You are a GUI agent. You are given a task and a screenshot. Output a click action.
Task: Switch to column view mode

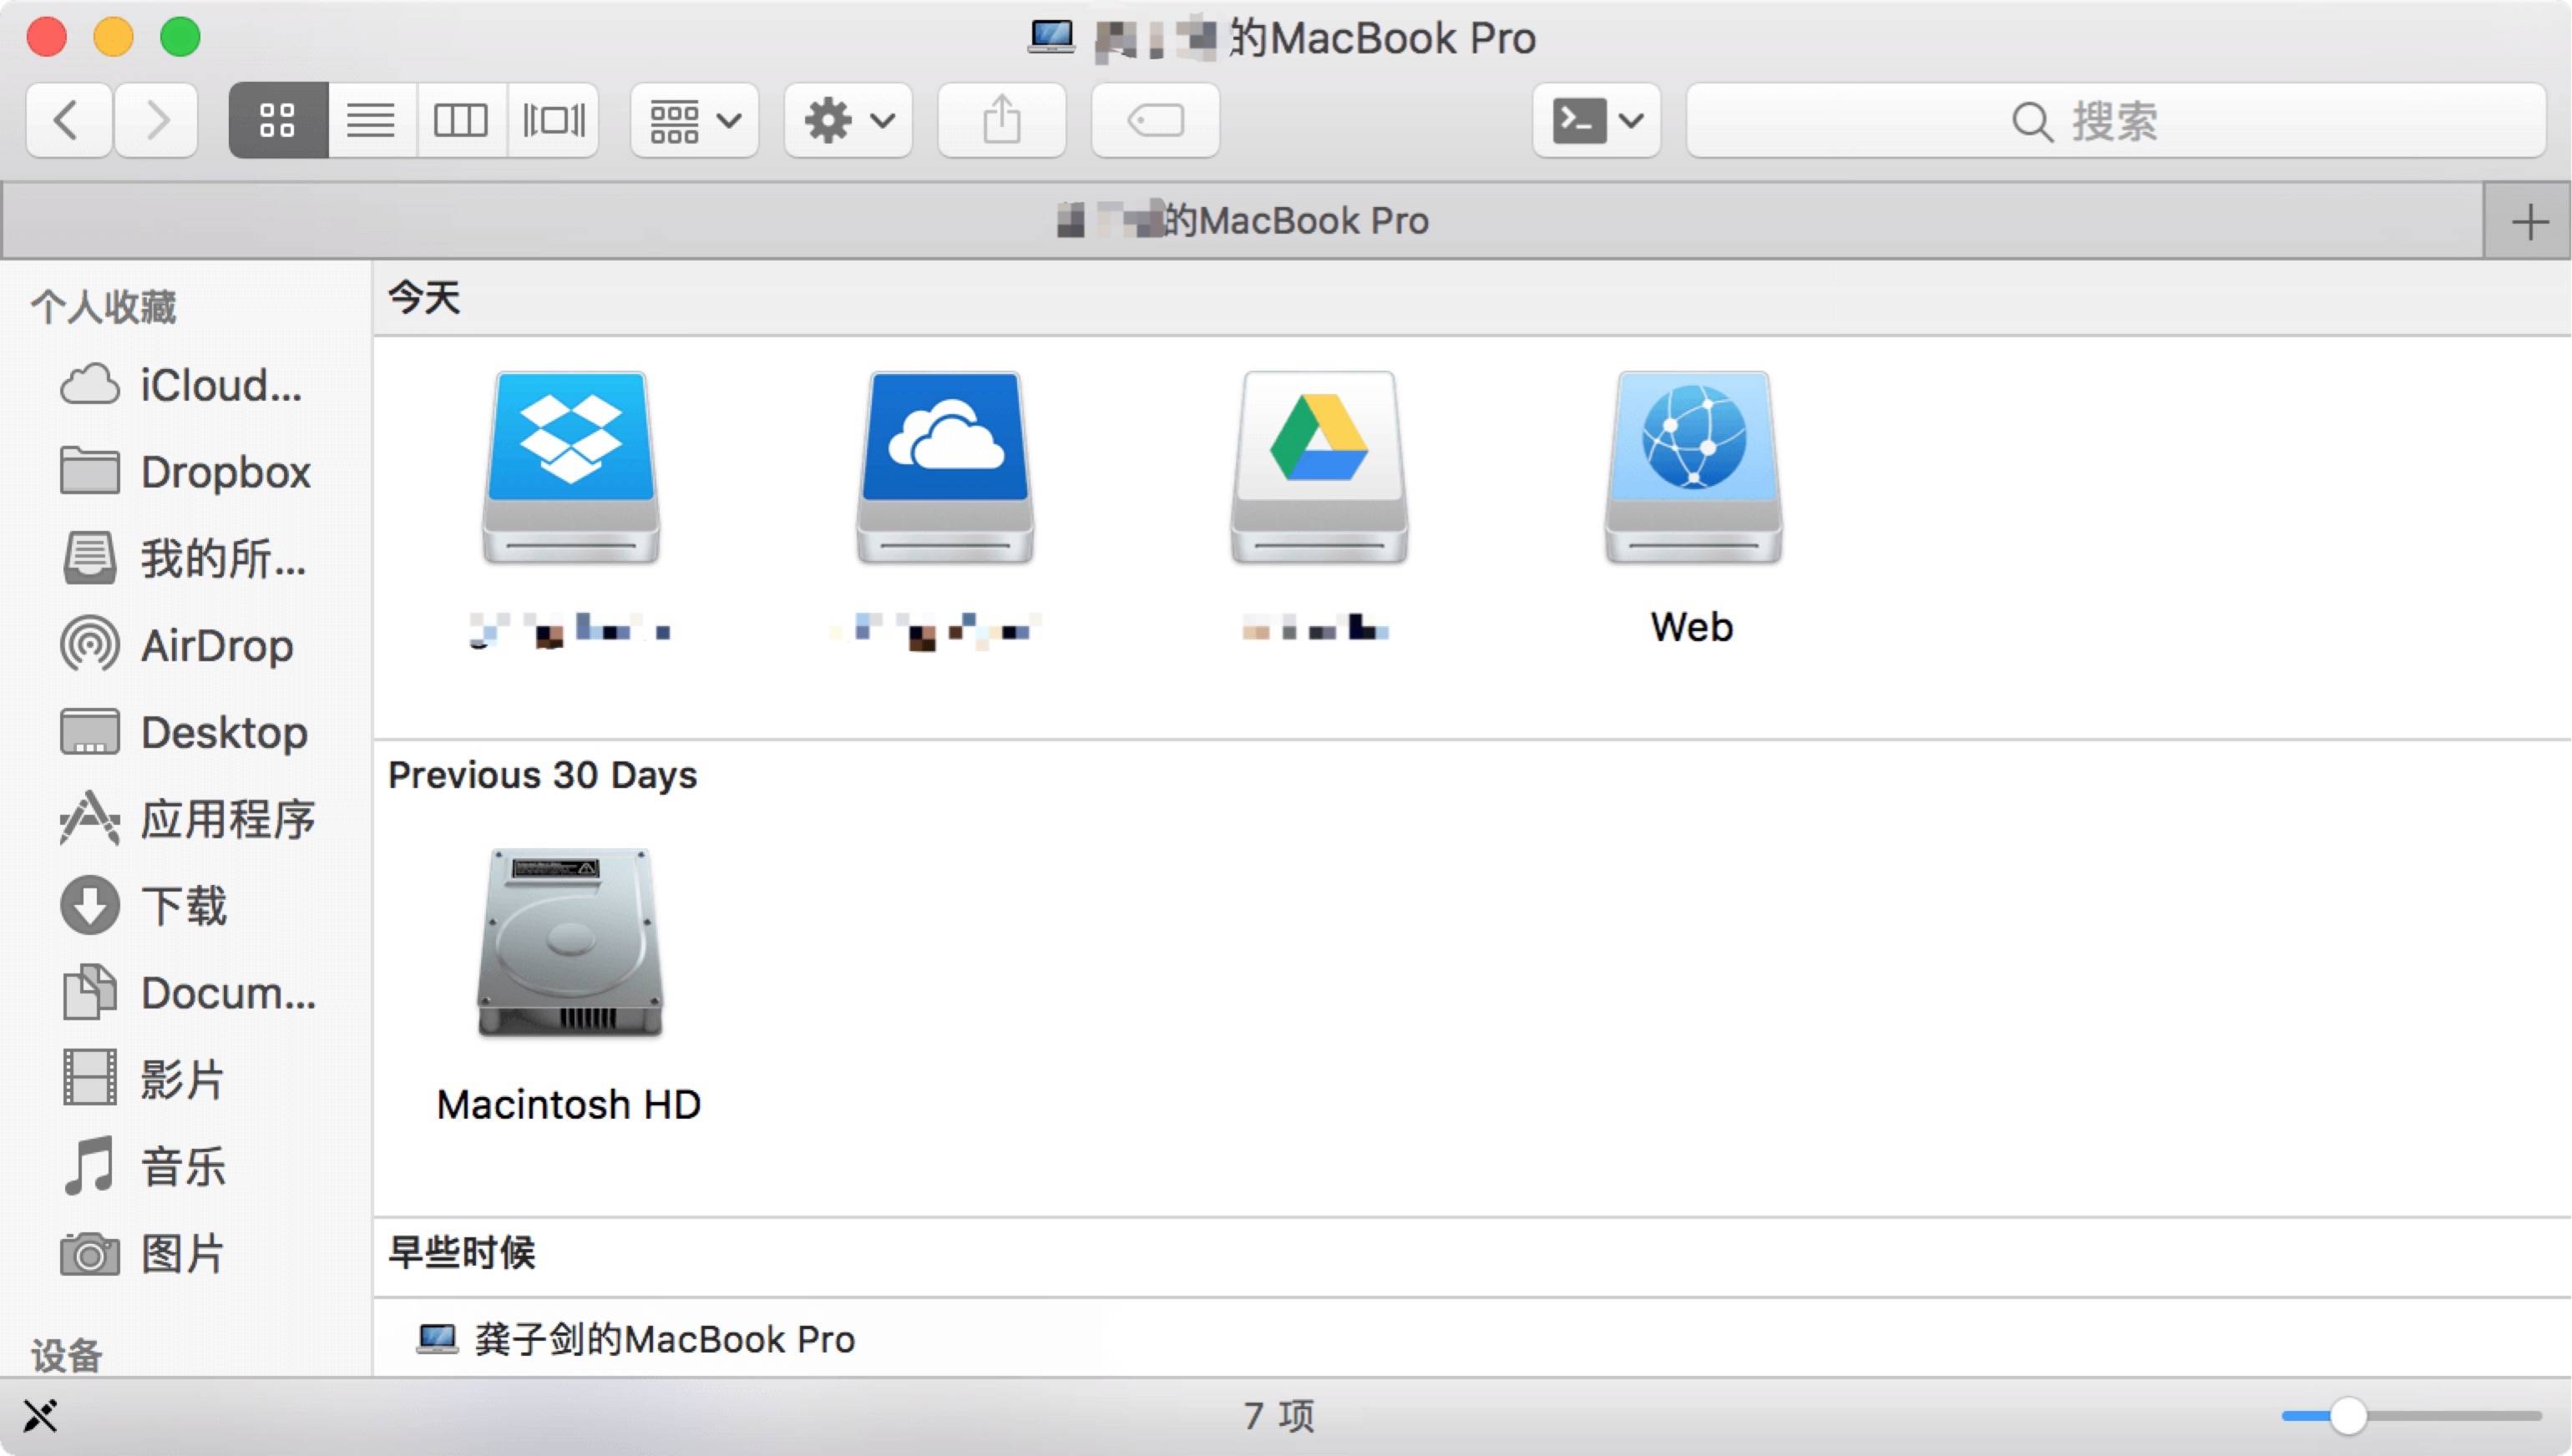point(461,121)
